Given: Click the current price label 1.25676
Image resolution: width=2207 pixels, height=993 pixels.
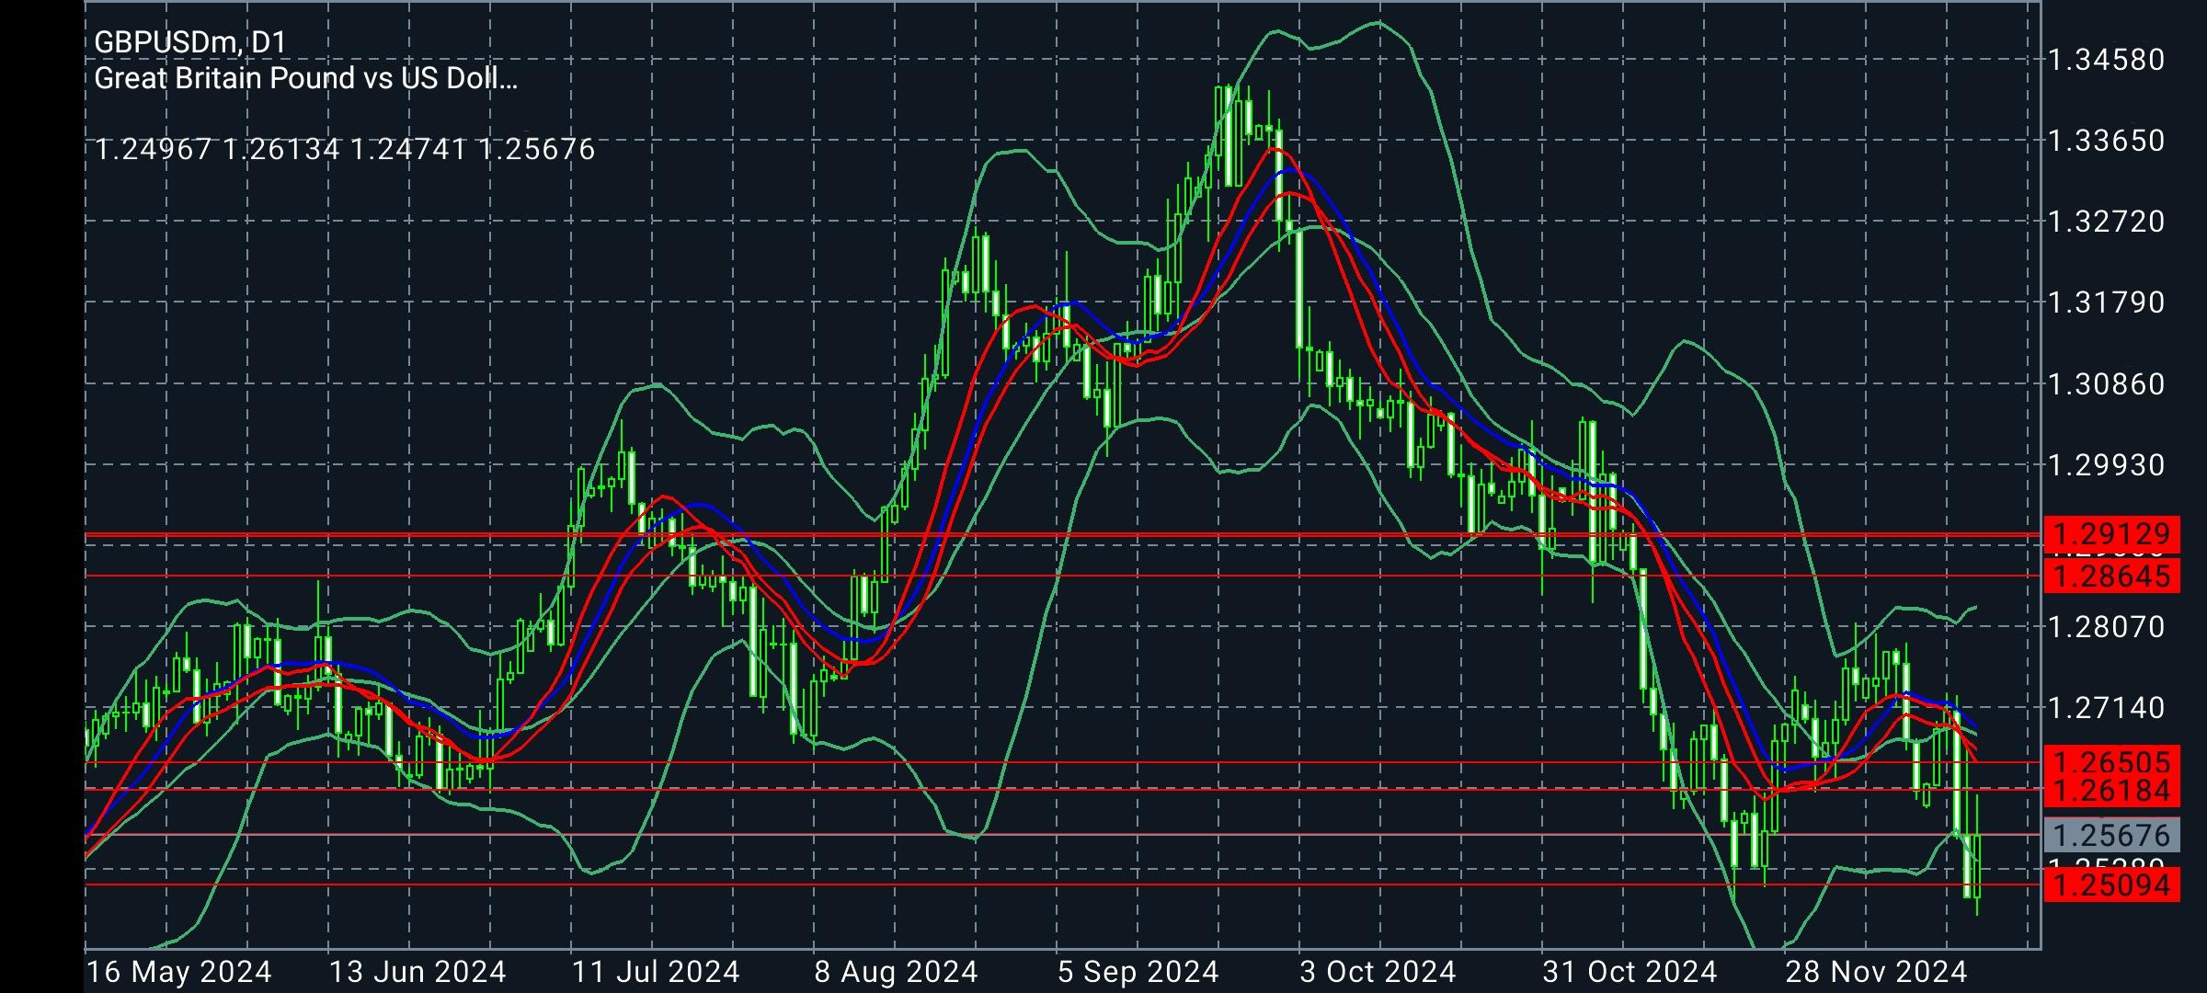Looking at the screenshot, I should point(2111,836).
